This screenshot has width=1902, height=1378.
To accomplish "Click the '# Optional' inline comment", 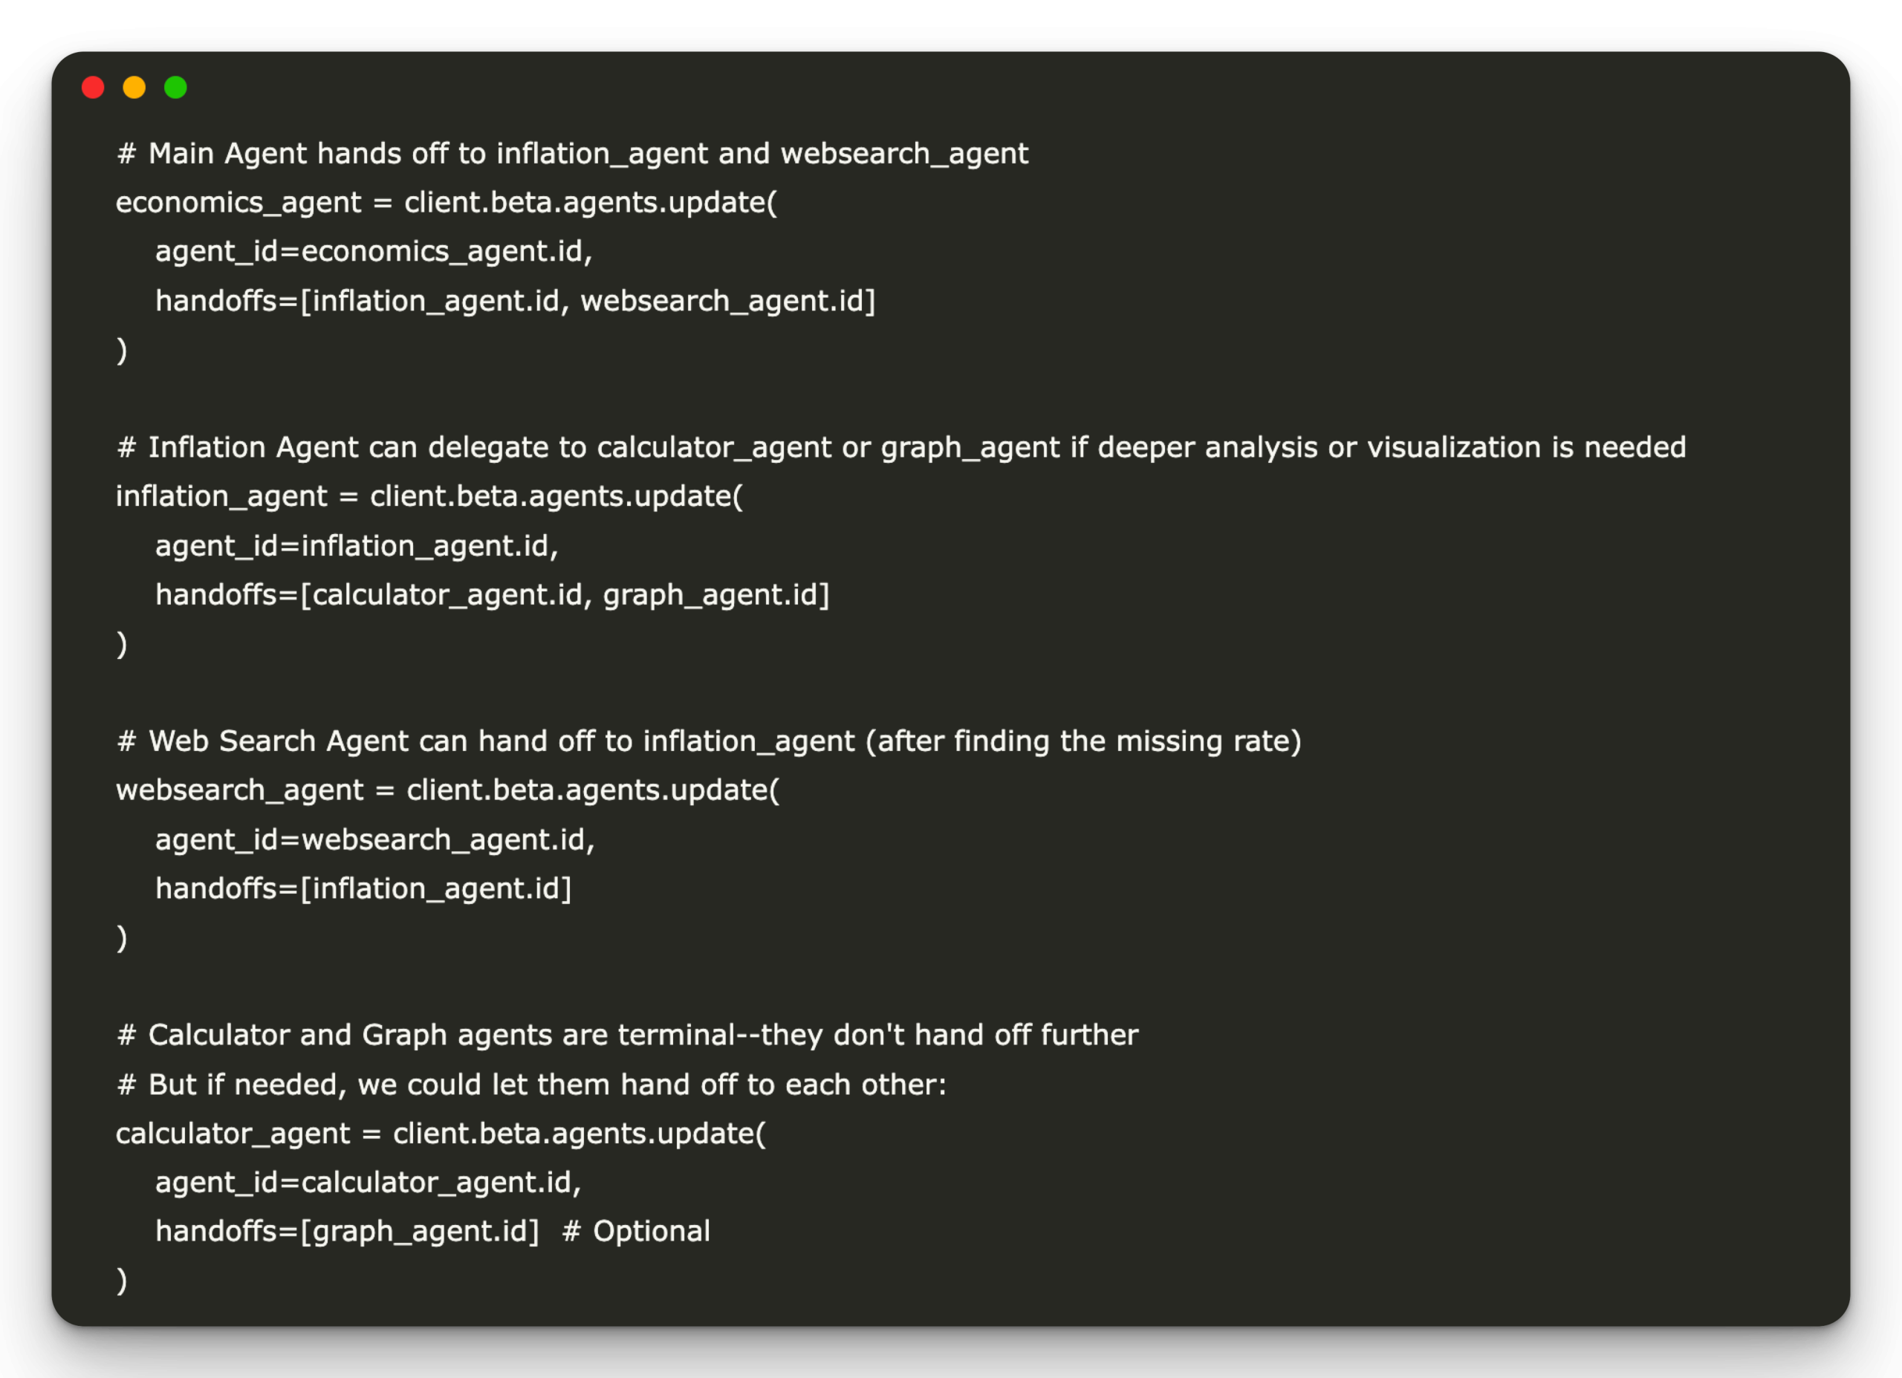I will click(636, 1230).
